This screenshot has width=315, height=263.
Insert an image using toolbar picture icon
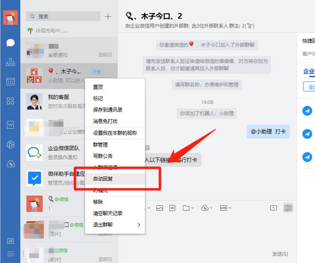[x=160, y=208]
